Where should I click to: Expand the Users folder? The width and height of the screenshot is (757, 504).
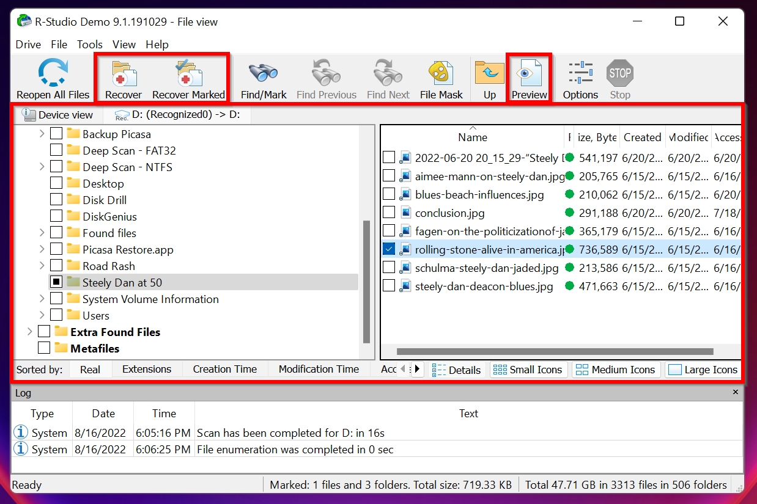coord(42,315)
